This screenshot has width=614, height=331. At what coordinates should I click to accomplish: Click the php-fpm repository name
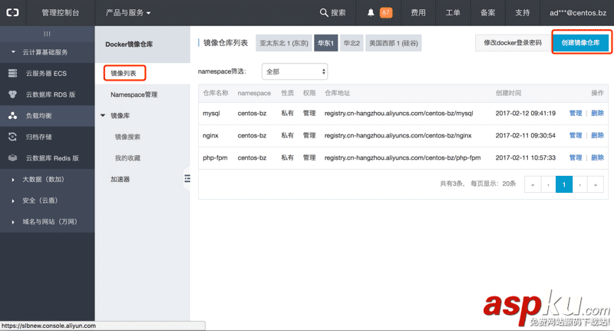pos(215,158)
